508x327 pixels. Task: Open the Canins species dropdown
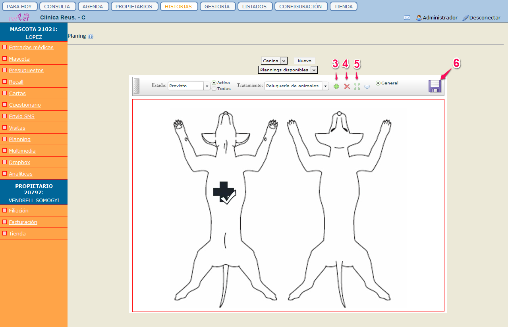(283, 61)
